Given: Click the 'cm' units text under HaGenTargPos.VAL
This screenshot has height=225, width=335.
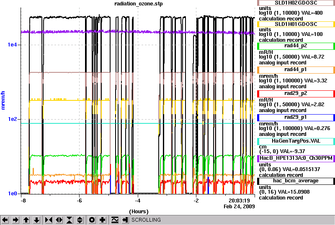Looking at the screenshot, I should pos(263,147).
